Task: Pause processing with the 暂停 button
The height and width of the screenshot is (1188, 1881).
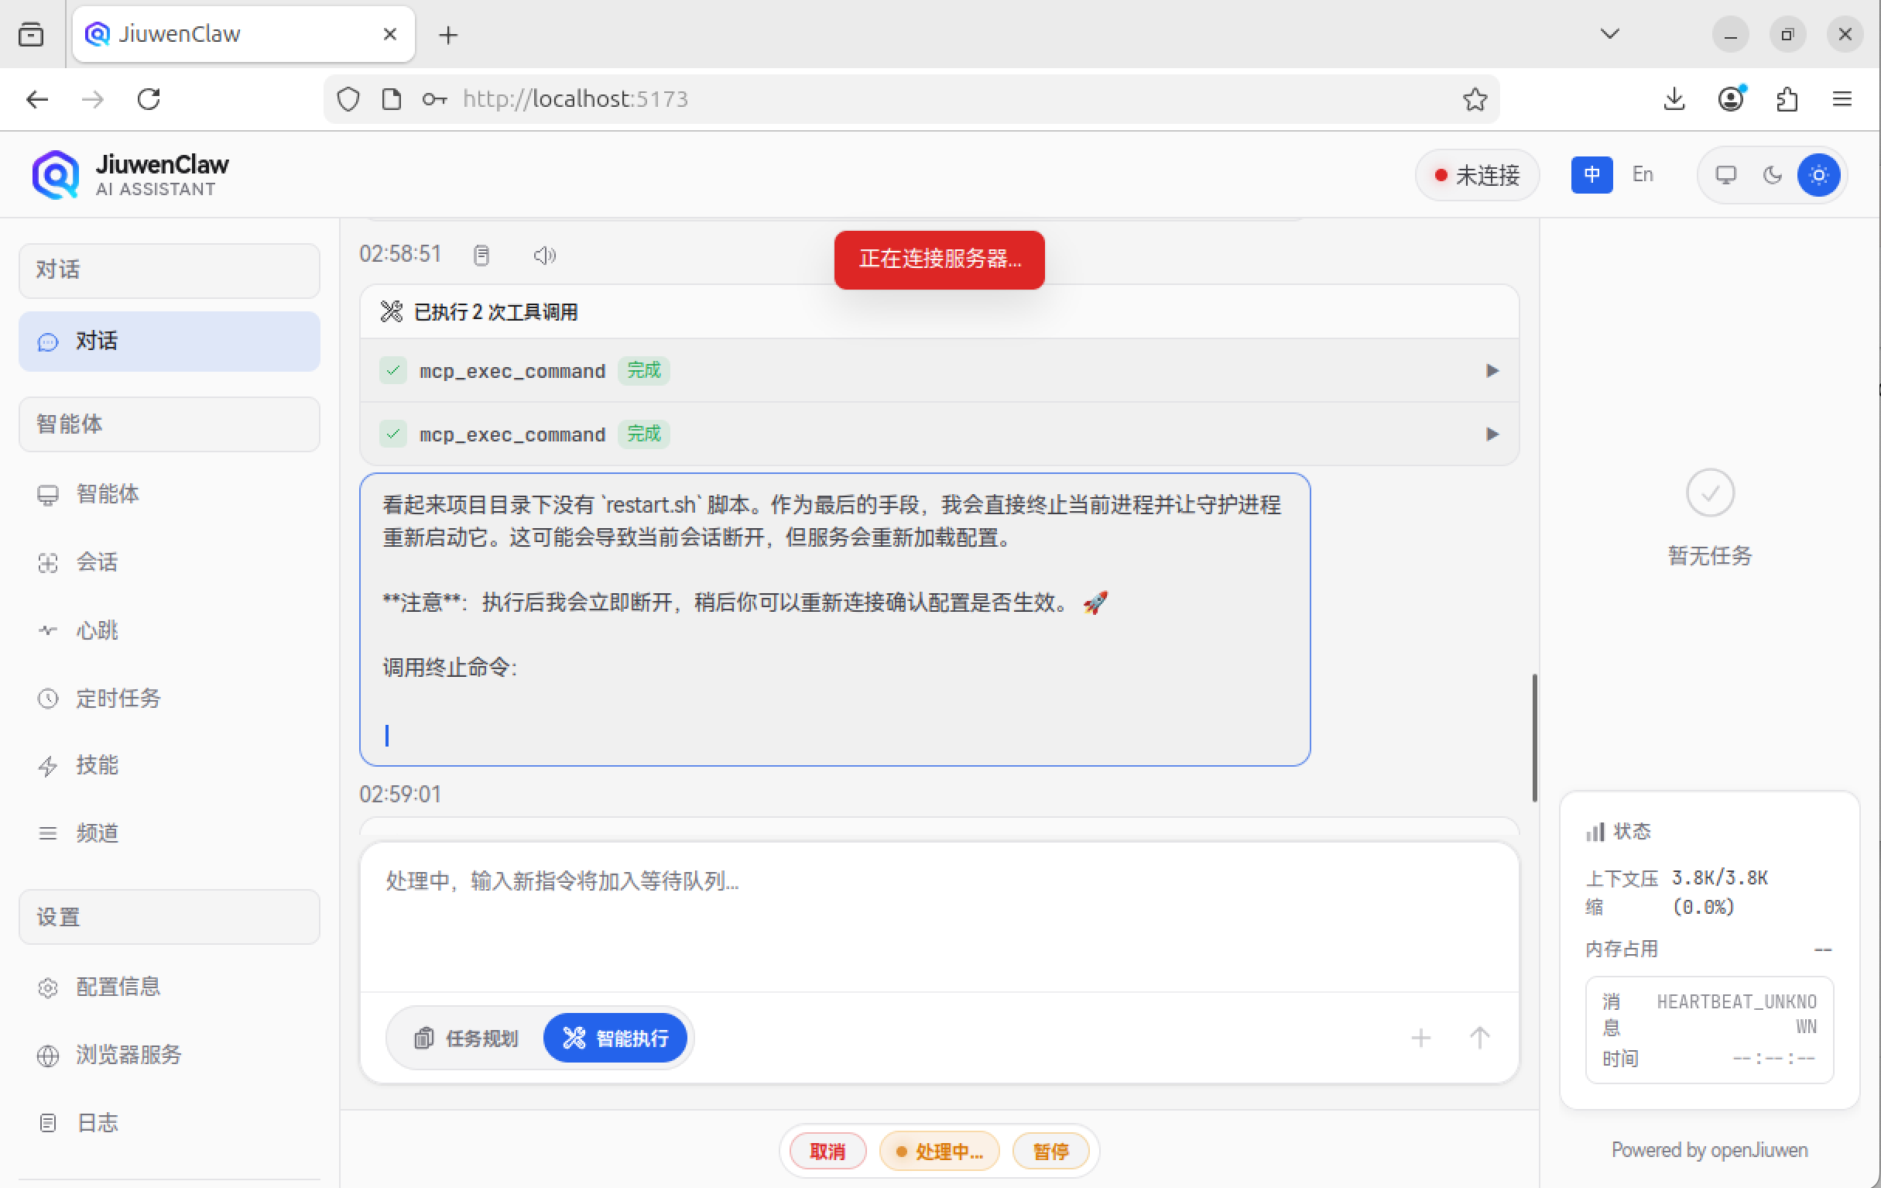Action: (x=1051, y=1151)
